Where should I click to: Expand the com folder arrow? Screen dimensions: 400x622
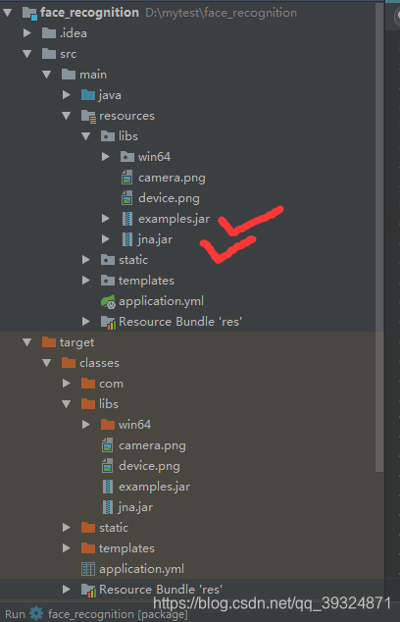tap(67, 384)
